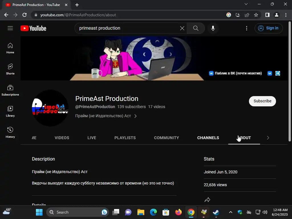Close the PrimeAst Production tab
Screen dimensions: 292x219
pyautogui.click(x=66, y=5)
